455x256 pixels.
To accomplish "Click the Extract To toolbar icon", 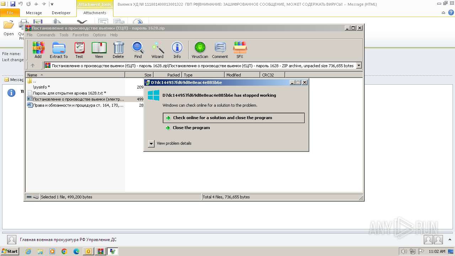I will click(59, 50).
